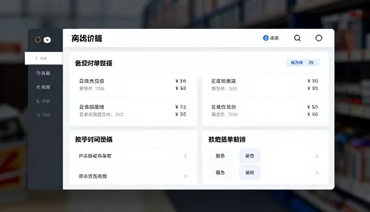370x212 pixels.
Task: Select the lower-right price entry in the first card
Action: pyautogui.click(x=265, y=111)
